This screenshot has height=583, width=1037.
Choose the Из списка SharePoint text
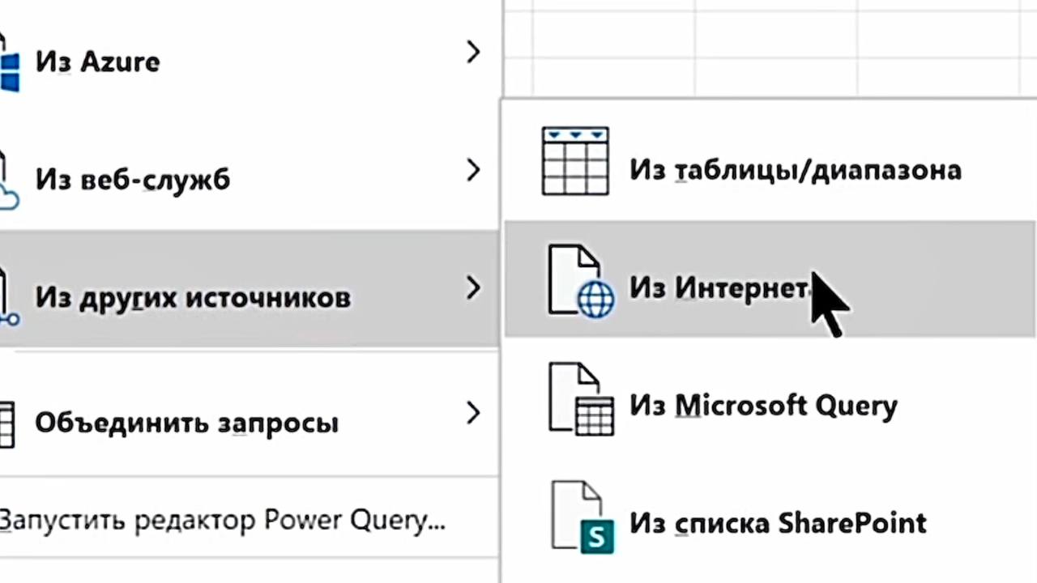778,523
